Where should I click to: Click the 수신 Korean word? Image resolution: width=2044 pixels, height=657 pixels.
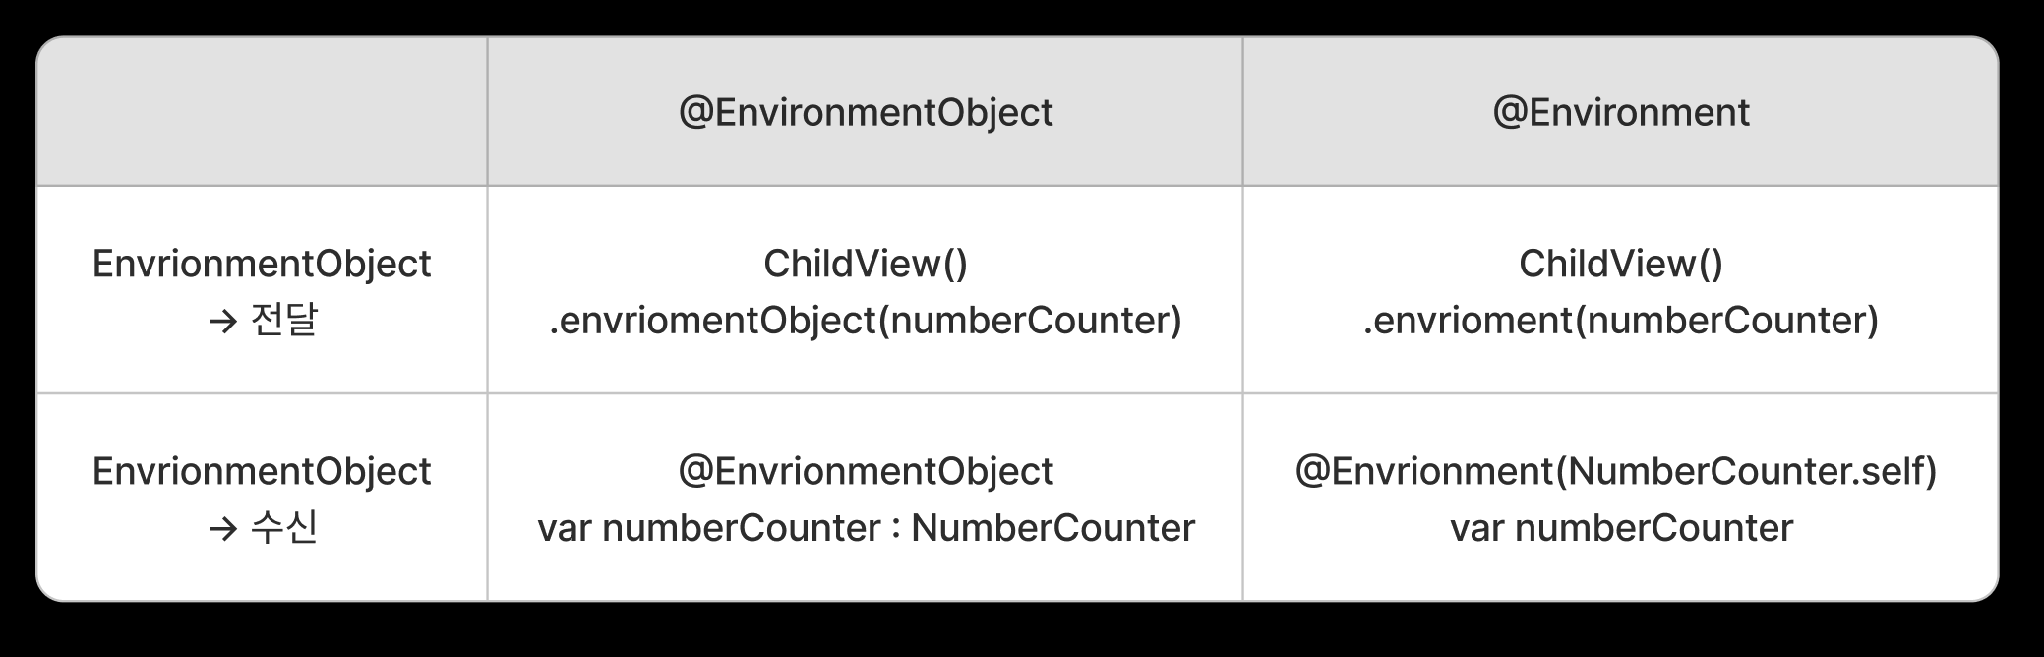click(284, 528)
